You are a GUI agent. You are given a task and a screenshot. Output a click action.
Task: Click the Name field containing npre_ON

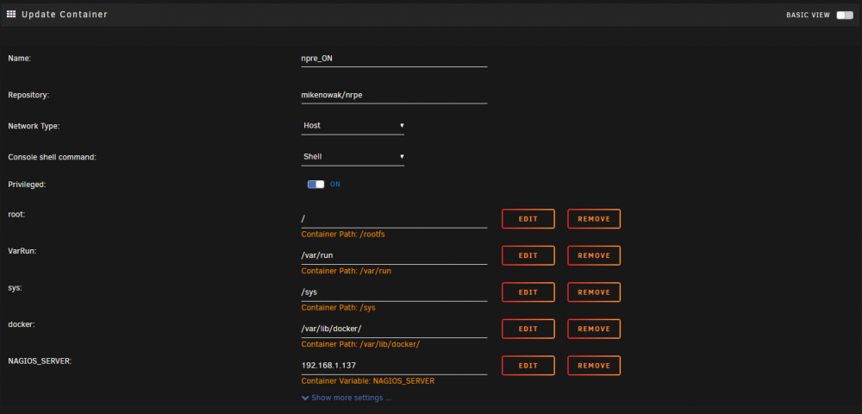(x=394, y=59)
